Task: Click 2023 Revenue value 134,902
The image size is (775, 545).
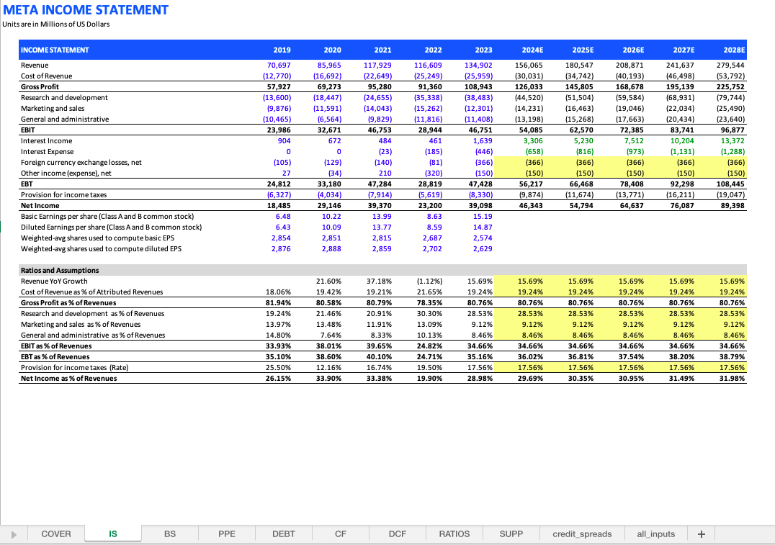Action: point(478,65)
